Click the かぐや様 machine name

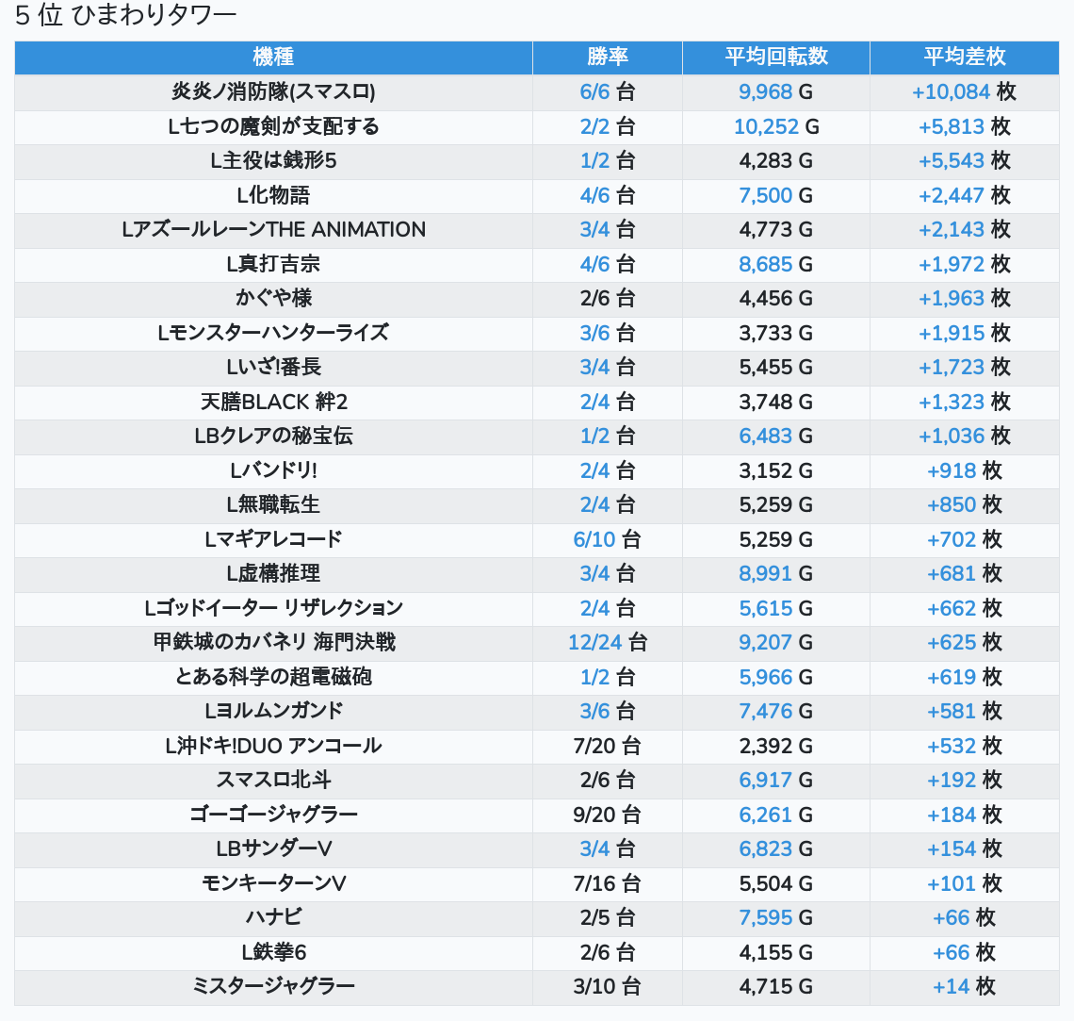273,298
